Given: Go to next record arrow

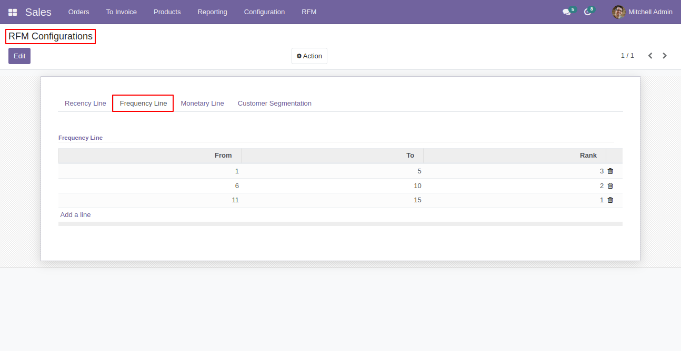Looking at the screenshot, I should pyautogui.click(x=665, y=56).
